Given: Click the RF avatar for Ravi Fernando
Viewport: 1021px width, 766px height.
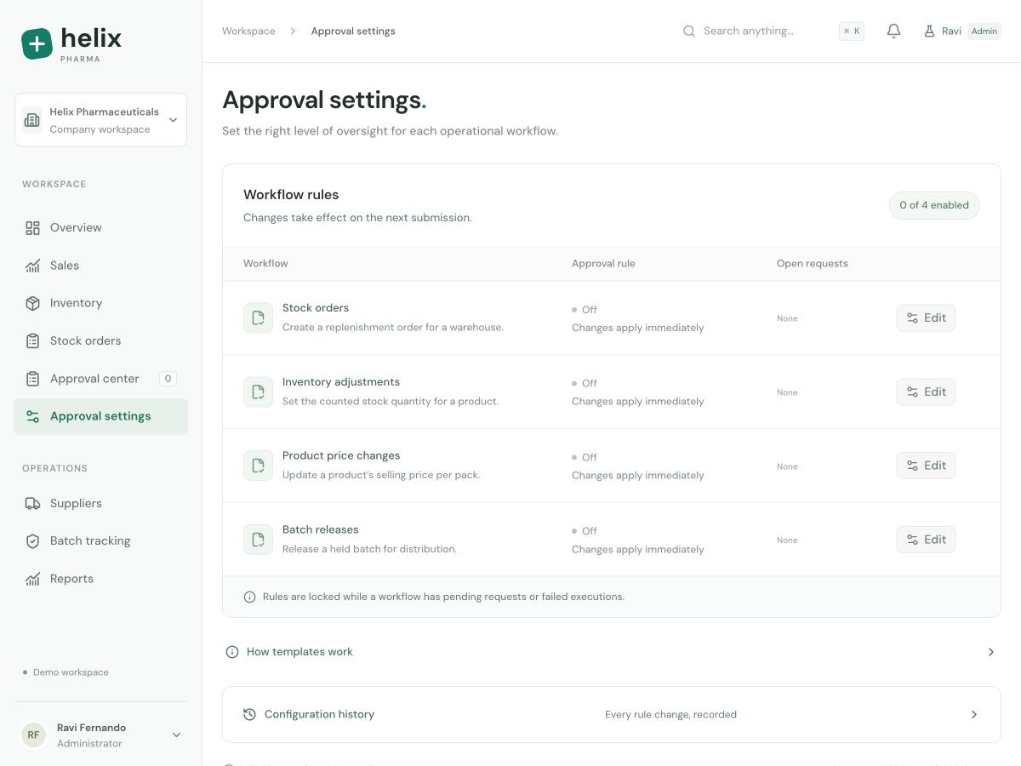Looking at the screenshot, I should (x=33, y=735).
